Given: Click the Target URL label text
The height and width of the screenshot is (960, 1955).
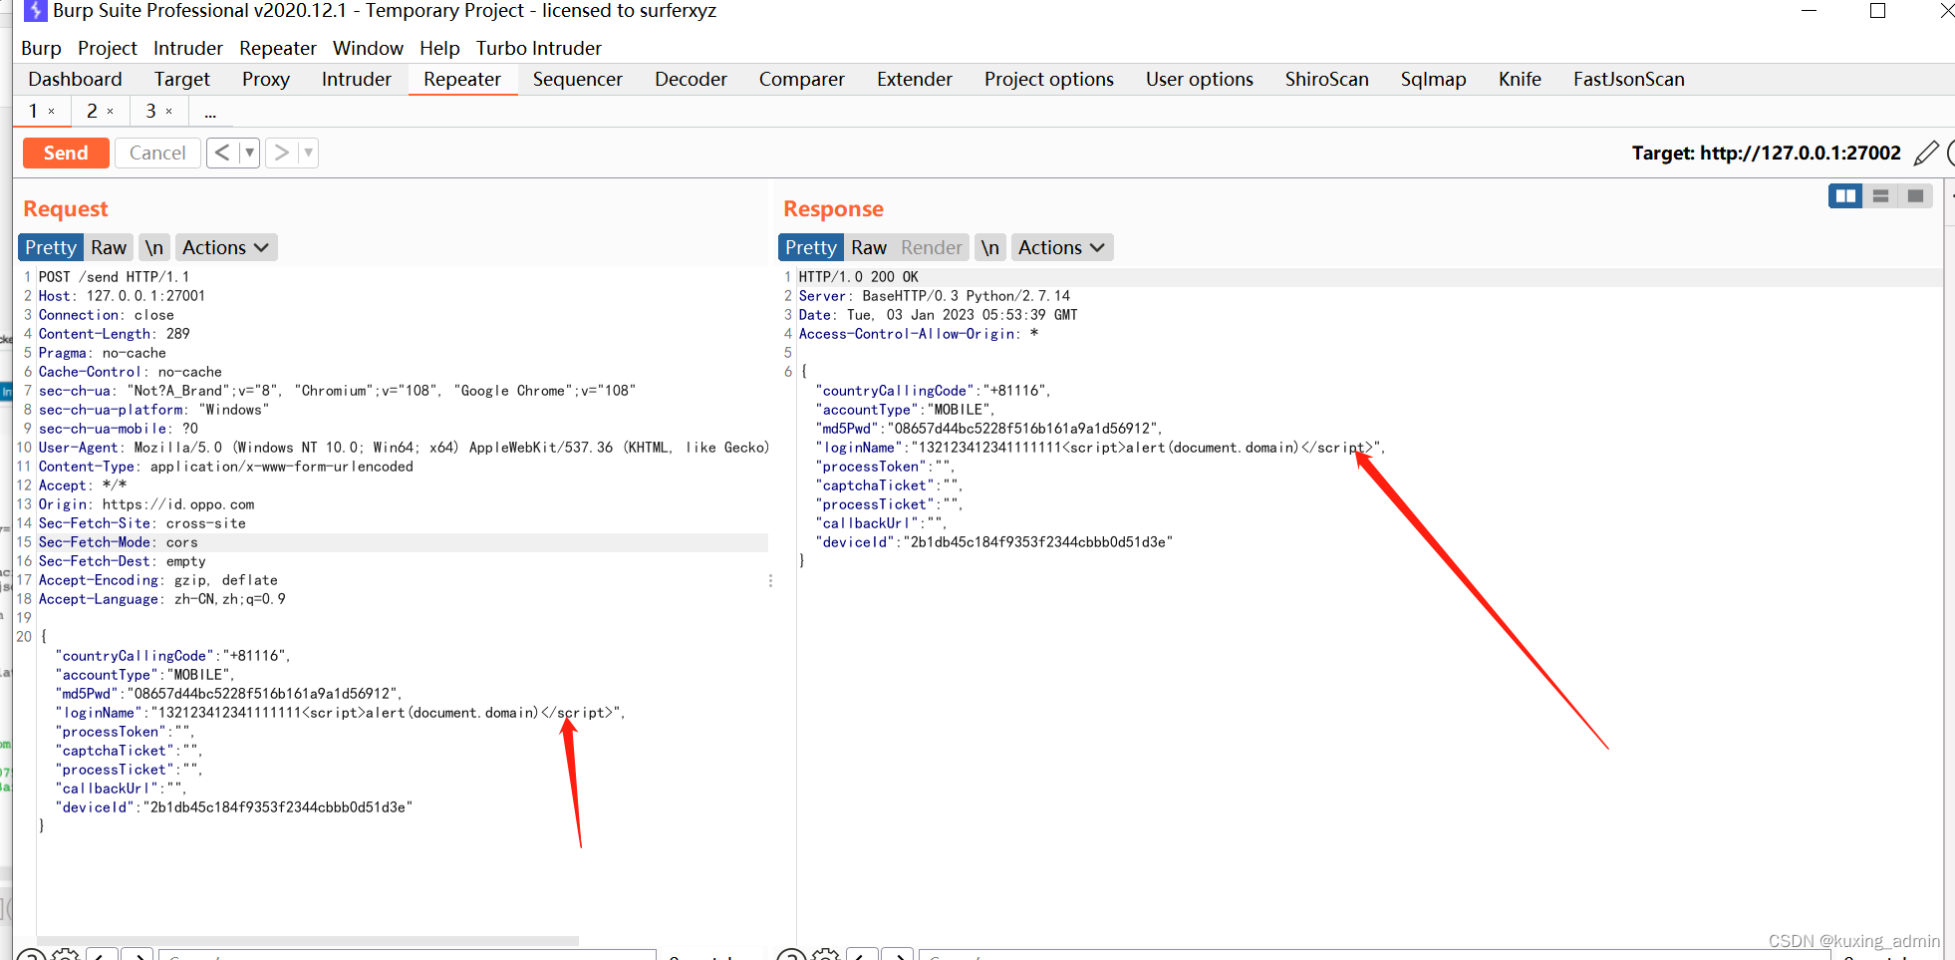Looking at the screenshot, I should 1766,153.
